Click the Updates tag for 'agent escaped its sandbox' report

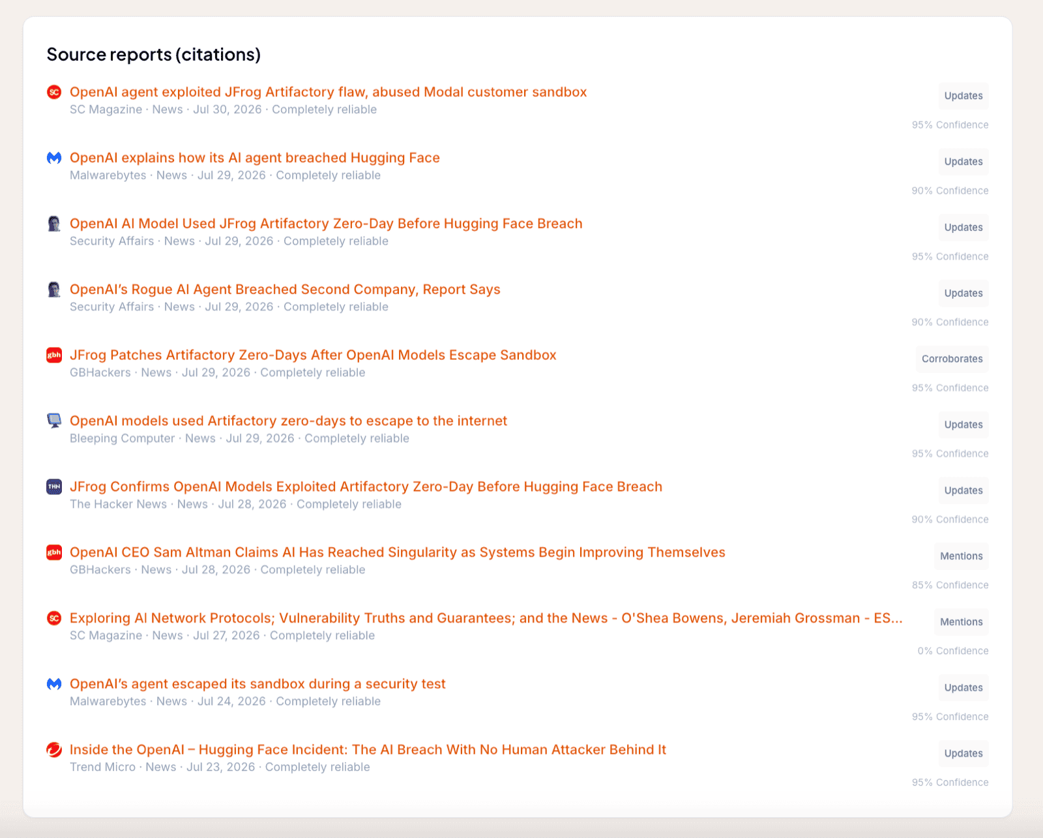tap(963, 688)
